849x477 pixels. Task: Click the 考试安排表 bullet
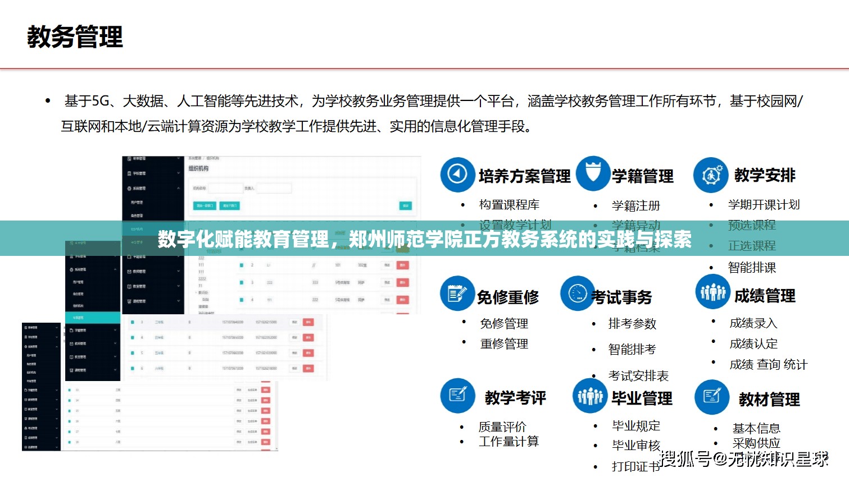(x=638, y=376)
